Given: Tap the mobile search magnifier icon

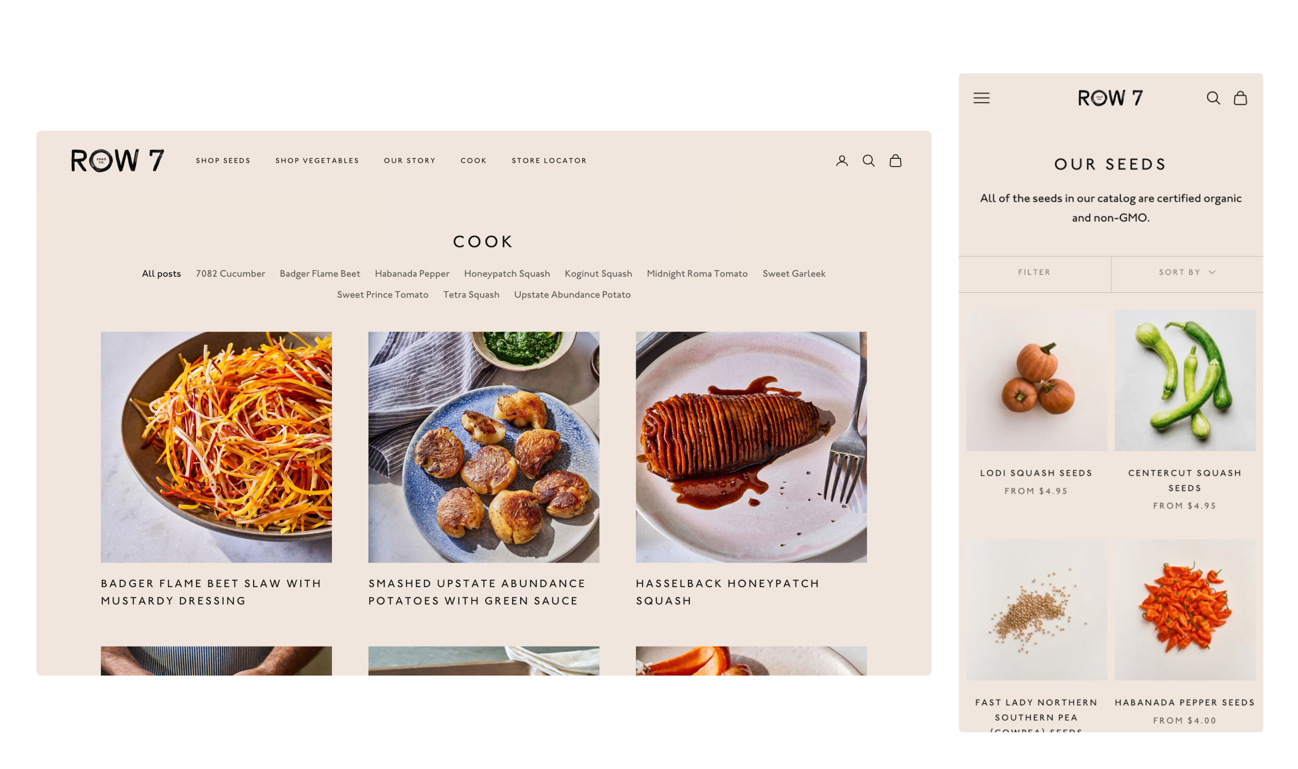Looking at the screenshot, I should (1212, 98).
